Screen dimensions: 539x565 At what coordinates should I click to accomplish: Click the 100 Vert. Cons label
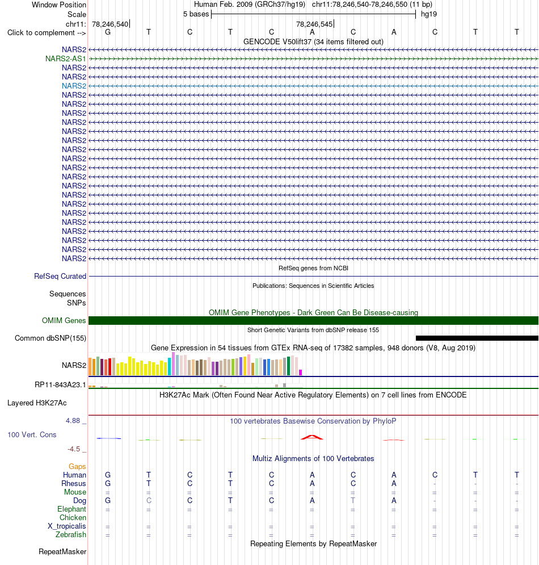click(32, 435)
